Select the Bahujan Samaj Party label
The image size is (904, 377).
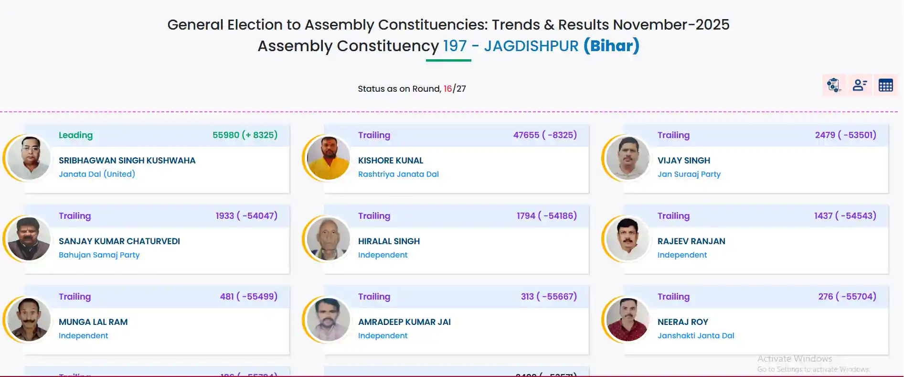tap(99, 255)
